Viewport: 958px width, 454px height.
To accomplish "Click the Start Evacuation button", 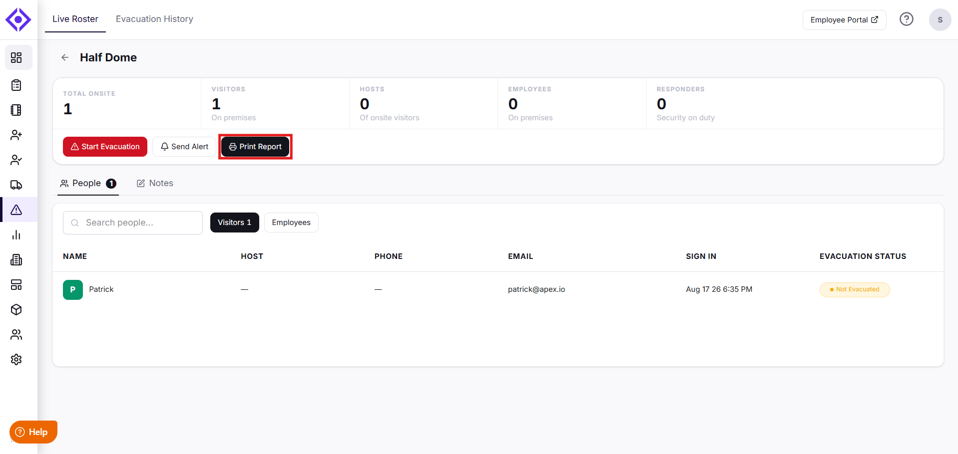I will tap(105, 147).
